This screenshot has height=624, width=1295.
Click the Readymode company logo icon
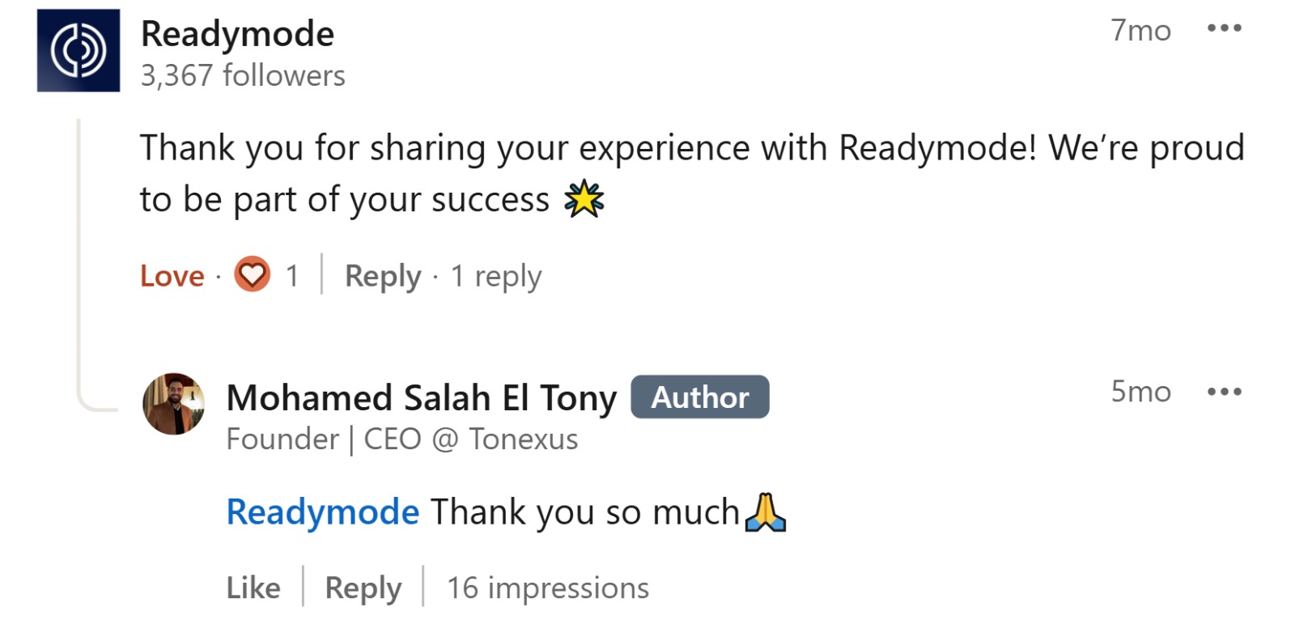[78, 50]
